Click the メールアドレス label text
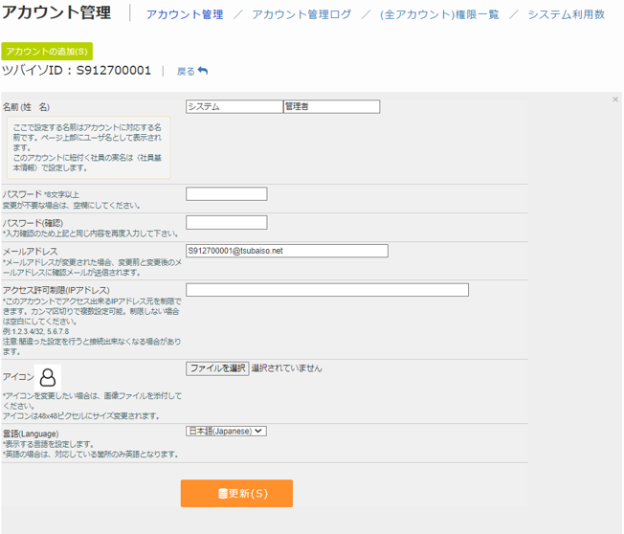The image size is (624, 534). [x=31, y=252]
